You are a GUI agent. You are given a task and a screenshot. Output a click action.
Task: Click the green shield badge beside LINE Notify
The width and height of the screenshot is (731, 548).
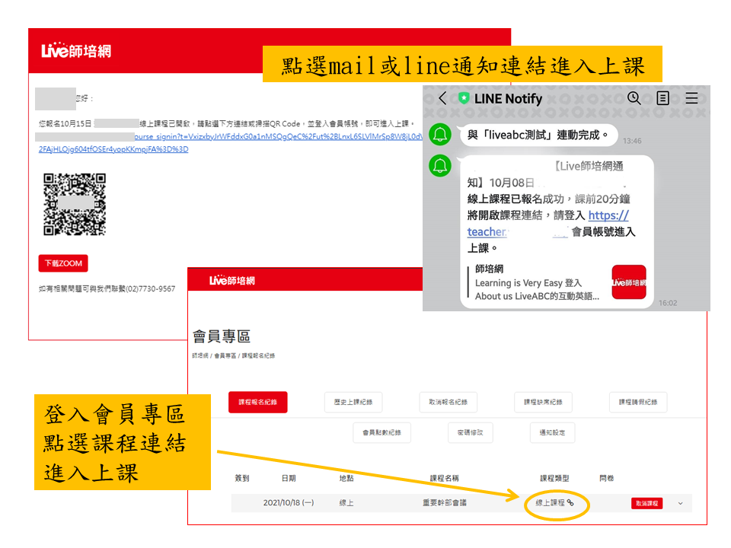(464, 98)
